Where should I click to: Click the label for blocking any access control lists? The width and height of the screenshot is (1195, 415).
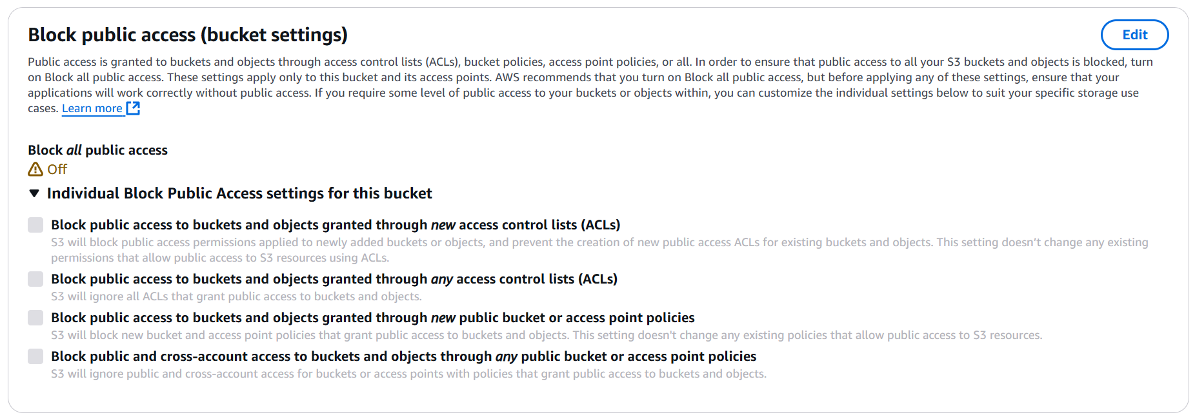[x=334, y=279]
